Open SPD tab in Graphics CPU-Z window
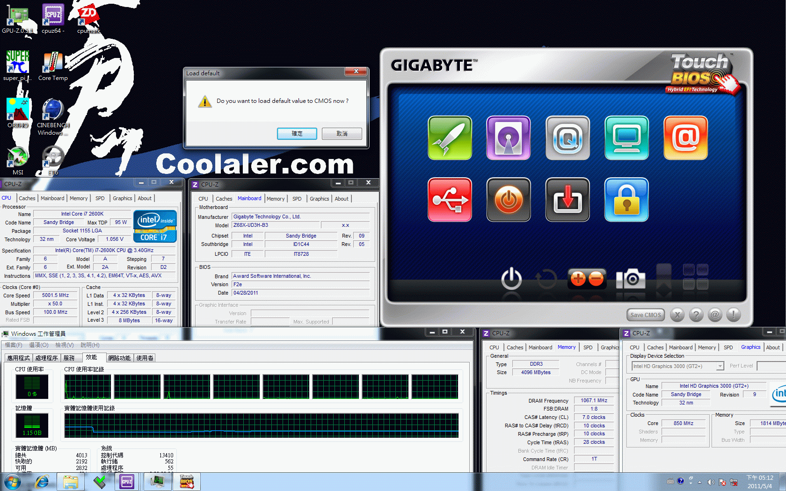Viewport: 786px width, 491px height. point(728,347)
